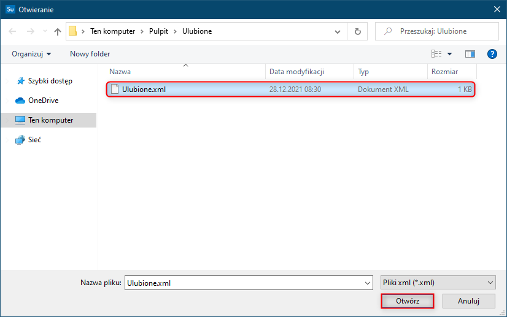The width and height of the screenshot is (507, 317).
Task: Click the Forward navigation arrow
Action: pos(31,31)
